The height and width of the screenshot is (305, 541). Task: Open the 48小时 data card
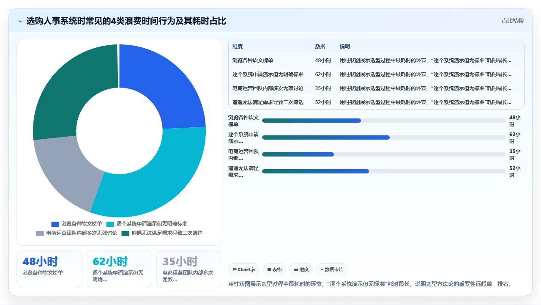pyautogui.click(x=49, y=269)
